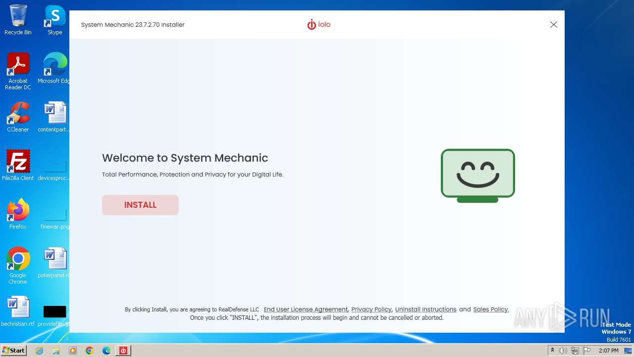
Task: Open the Action Center flag icon
Action: (587, 351)
